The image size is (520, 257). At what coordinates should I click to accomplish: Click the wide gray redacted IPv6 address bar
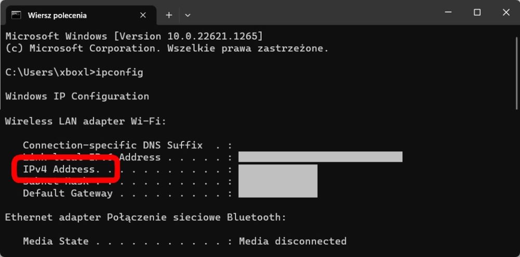320,157
